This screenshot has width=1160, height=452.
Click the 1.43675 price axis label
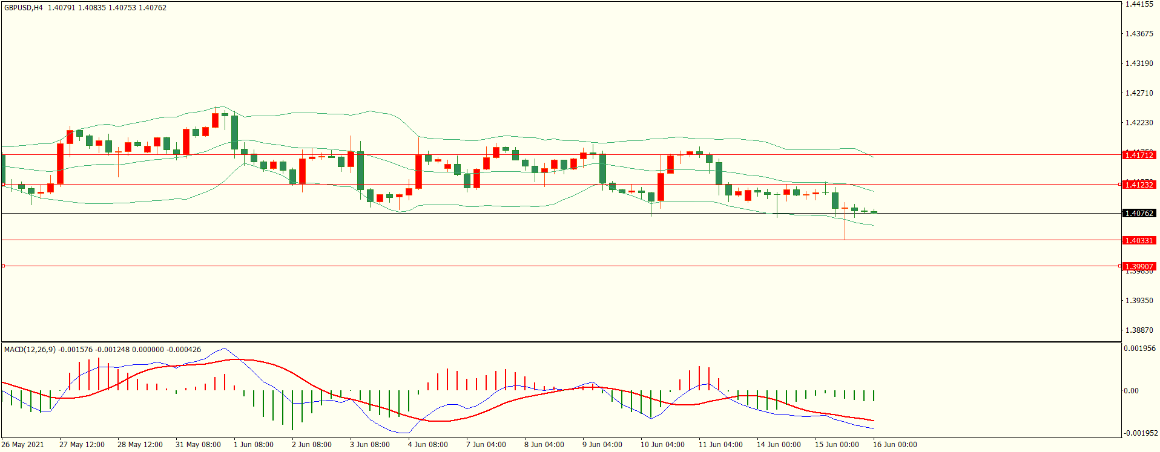click(1139, 33)
